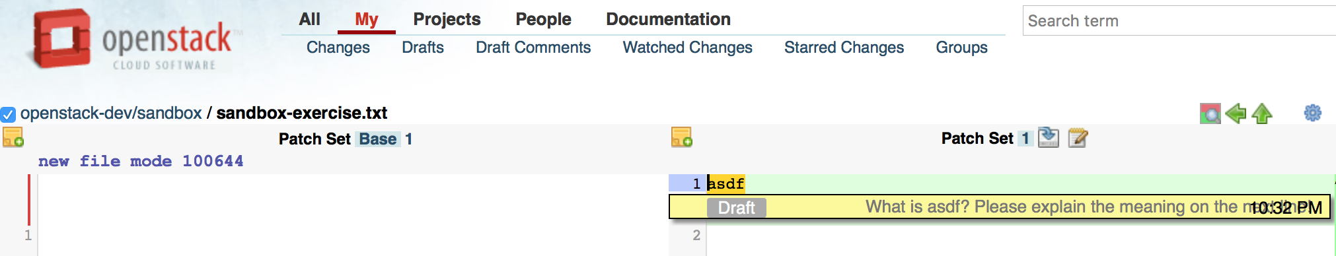Open the openstack-dev/sandbox project link
The width and height of the screenshot is (1336, 256).
click(x=111, y=113)
